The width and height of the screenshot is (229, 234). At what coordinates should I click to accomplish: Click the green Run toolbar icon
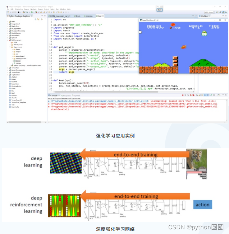pos(32,12)
